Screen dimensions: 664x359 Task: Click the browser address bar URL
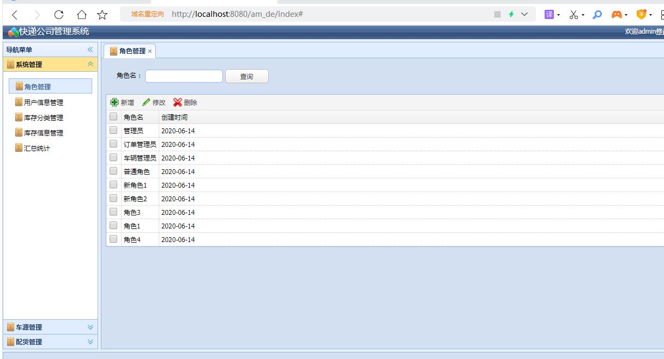(237, 14)
